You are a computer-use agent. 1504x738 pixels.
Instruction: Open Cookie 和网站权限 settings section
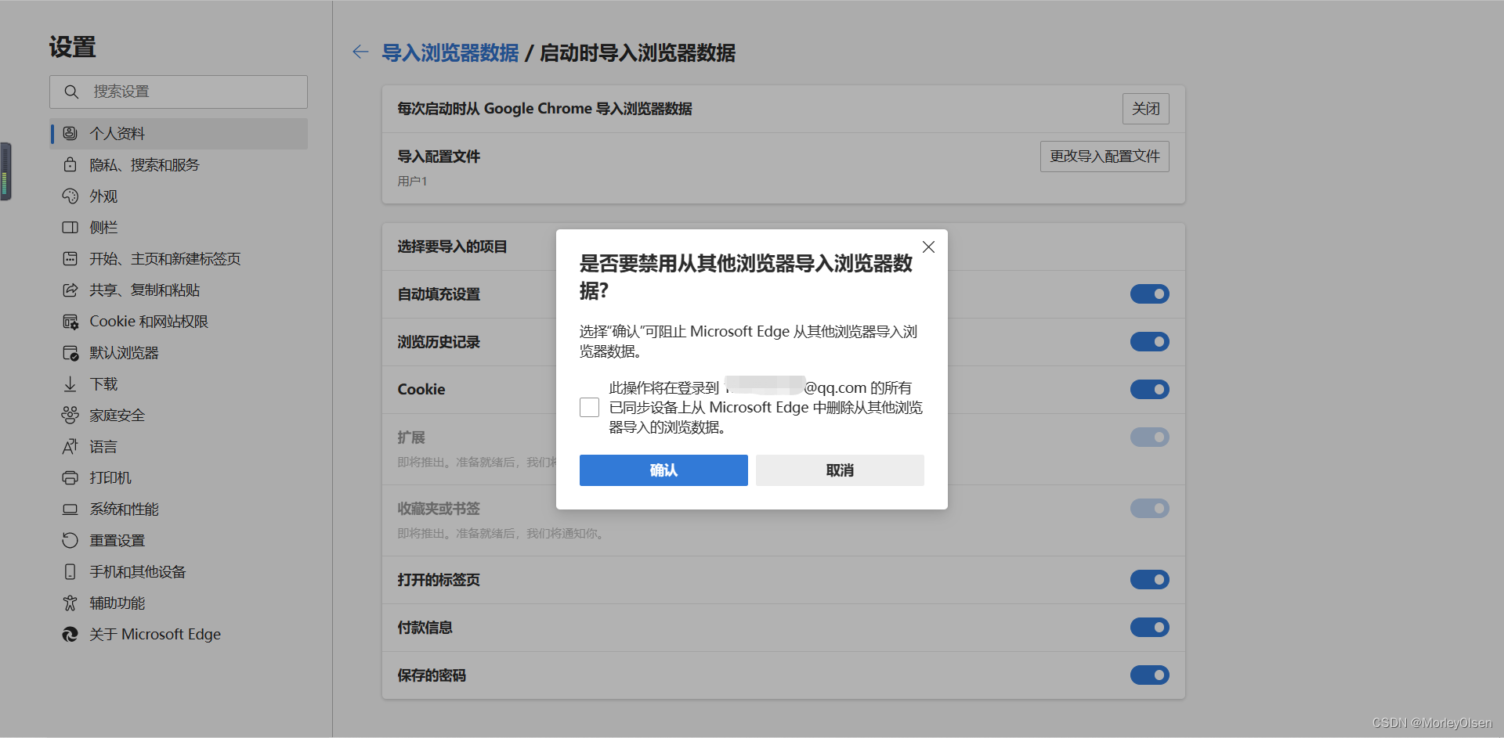[x=179, y=322]
